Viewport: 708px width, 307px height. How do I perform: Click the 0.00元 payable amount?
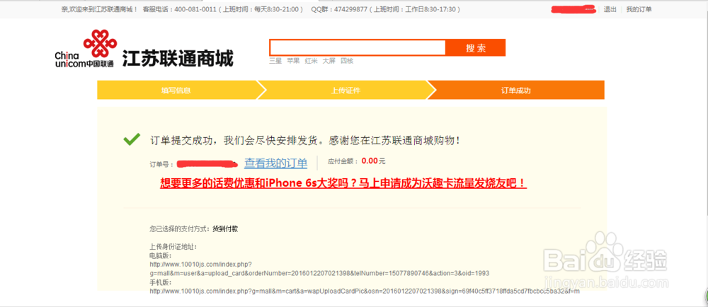373,161
